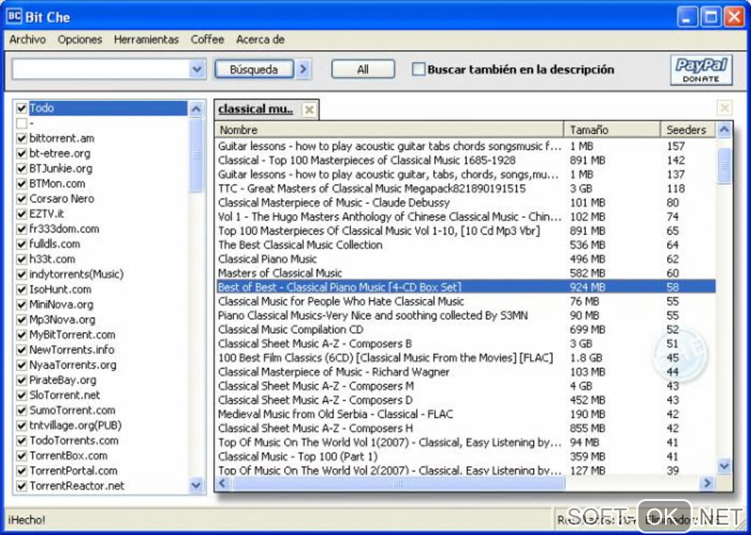Toggle the h33t.com checkbox

coord(21,259)
